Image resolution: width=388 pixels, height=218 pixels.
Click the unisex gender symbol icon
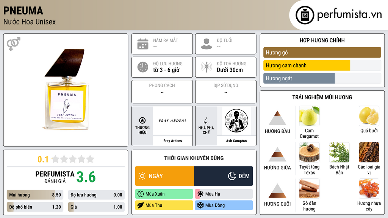(x=14, y=44)
